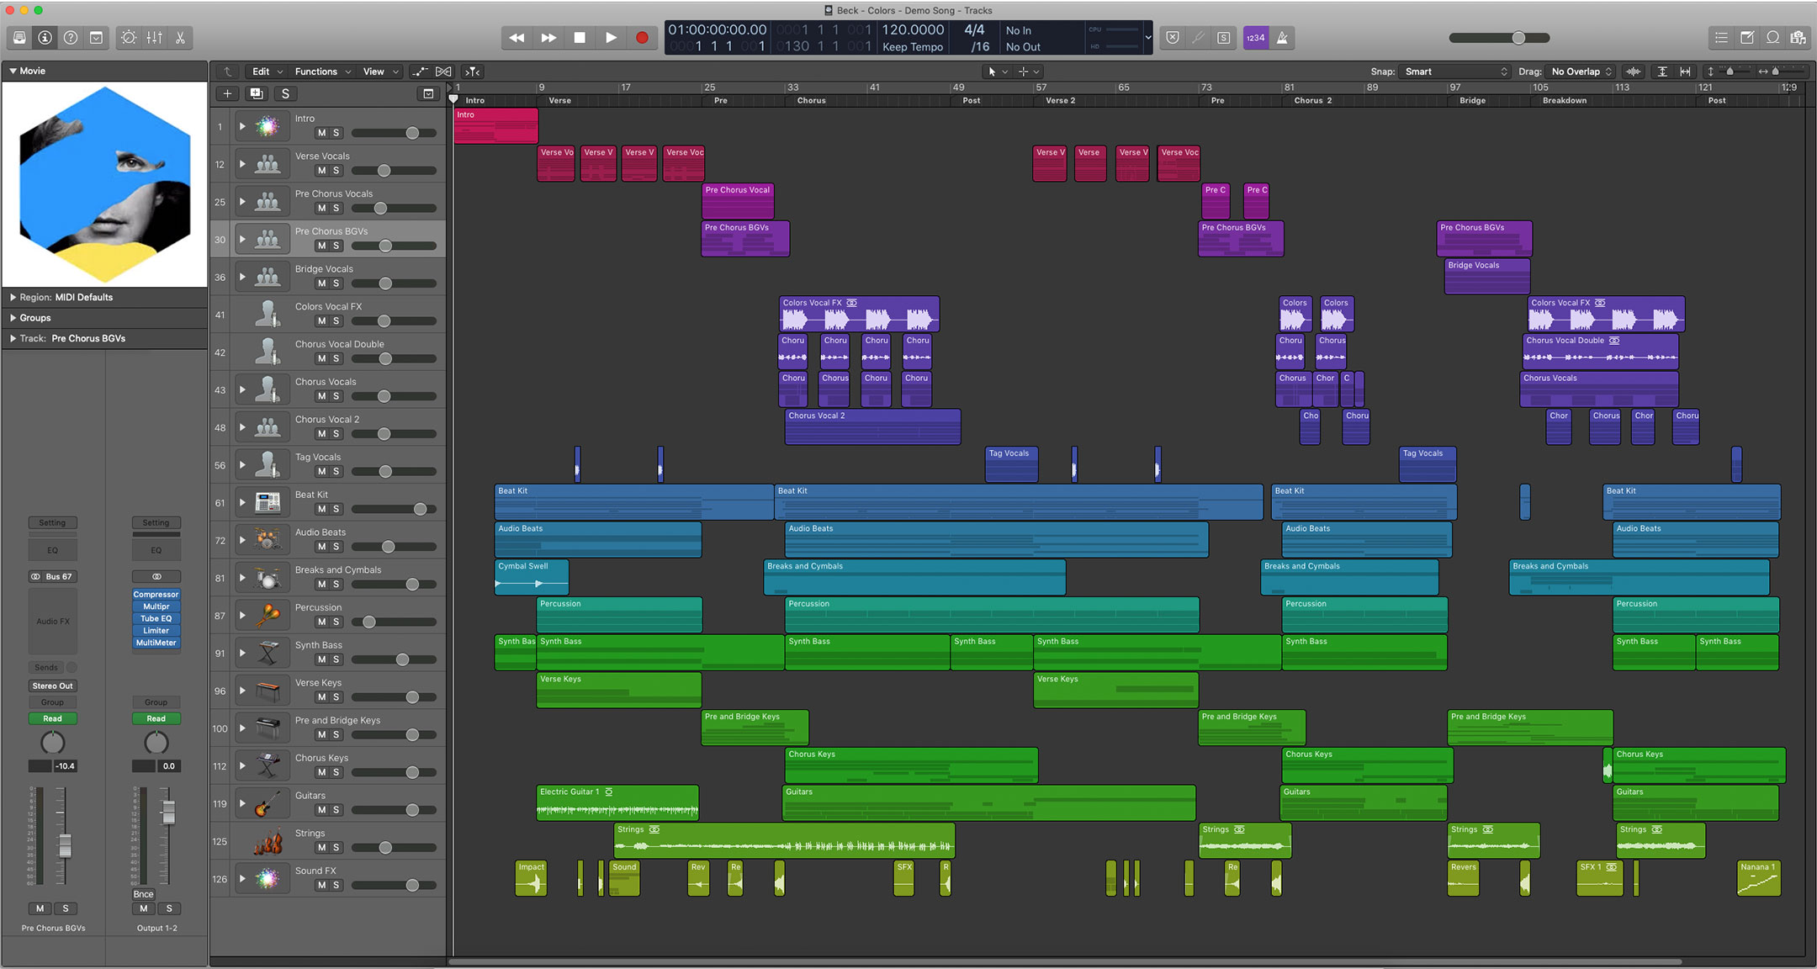Open the Editors scissors icon

(x=180, y=38)
